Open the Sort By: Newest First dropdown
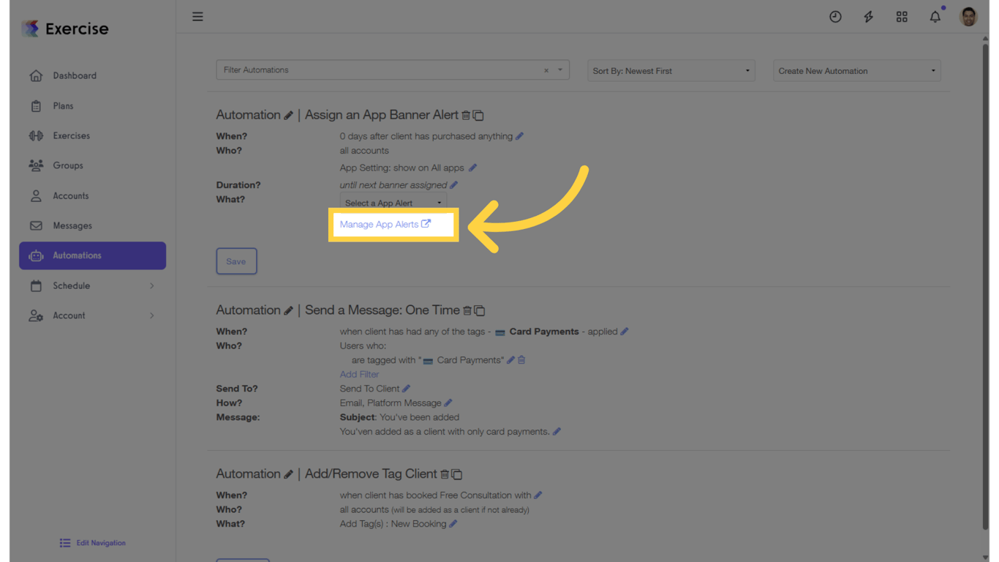Screen dimensions: 999x562 671,71
